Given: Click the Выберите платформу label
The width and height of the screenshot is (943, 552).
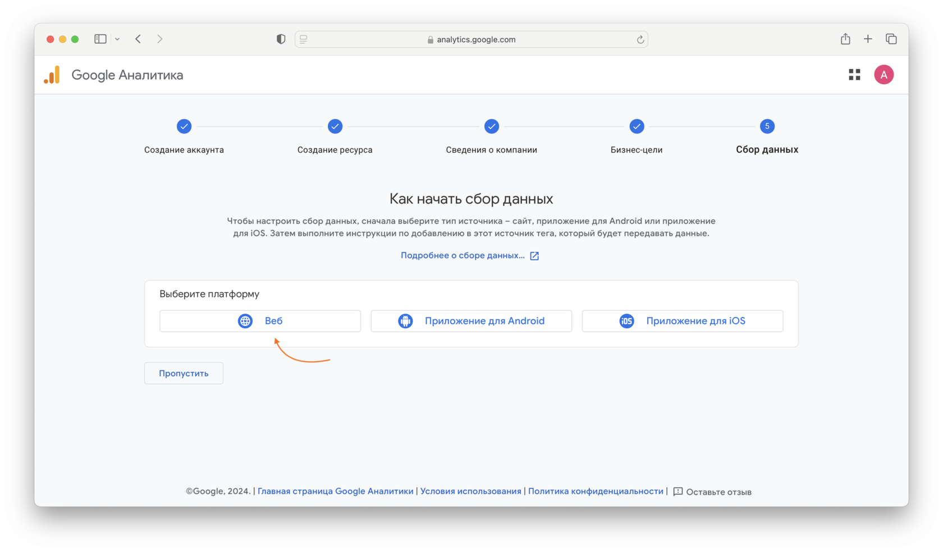Looking at the screenshot, I should (209, 294).
